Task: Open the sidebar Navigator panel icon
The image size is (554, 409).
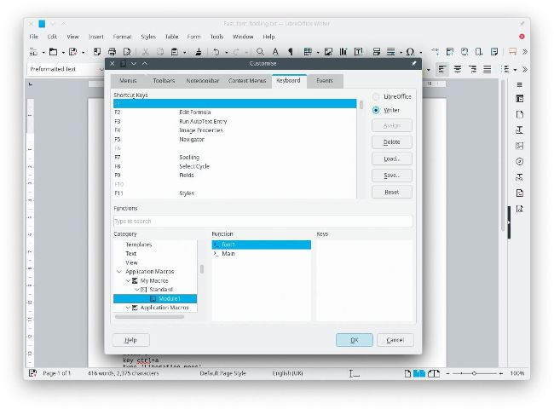Action: pyautogui.click(x=519, y=161)
